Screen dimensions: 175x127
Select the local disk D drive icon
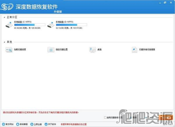click(51, 25)
